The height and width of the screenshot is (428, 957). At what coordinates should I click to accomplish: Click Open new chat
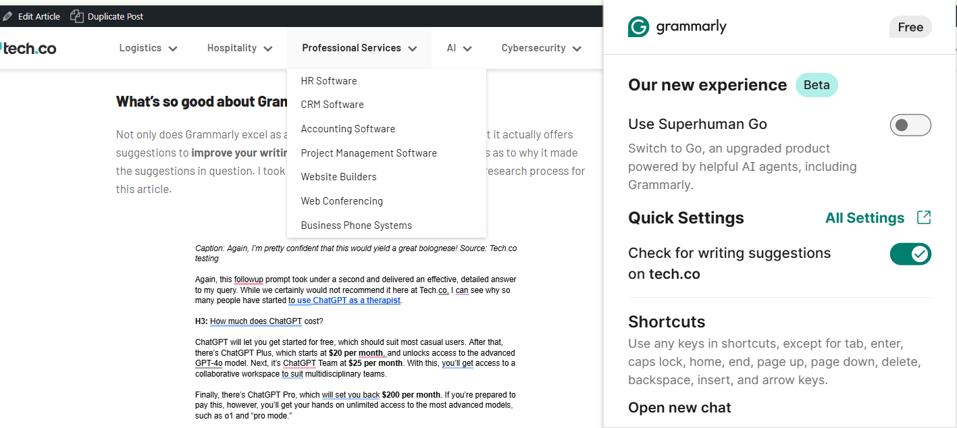click(679, 407)
